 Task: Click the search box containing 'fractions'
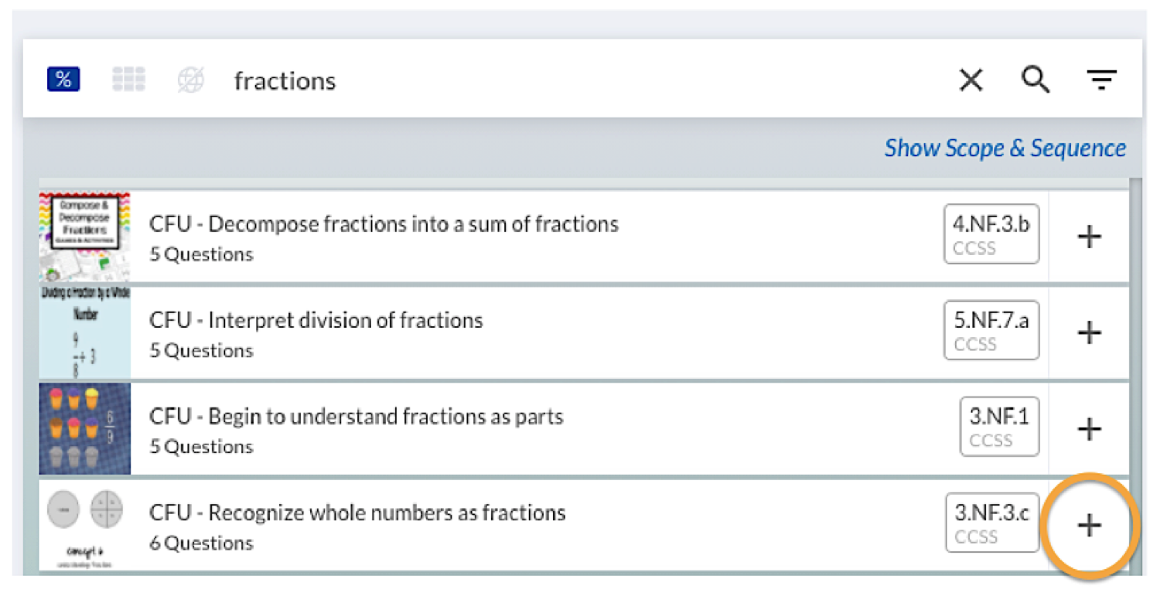tap(541, 80)
